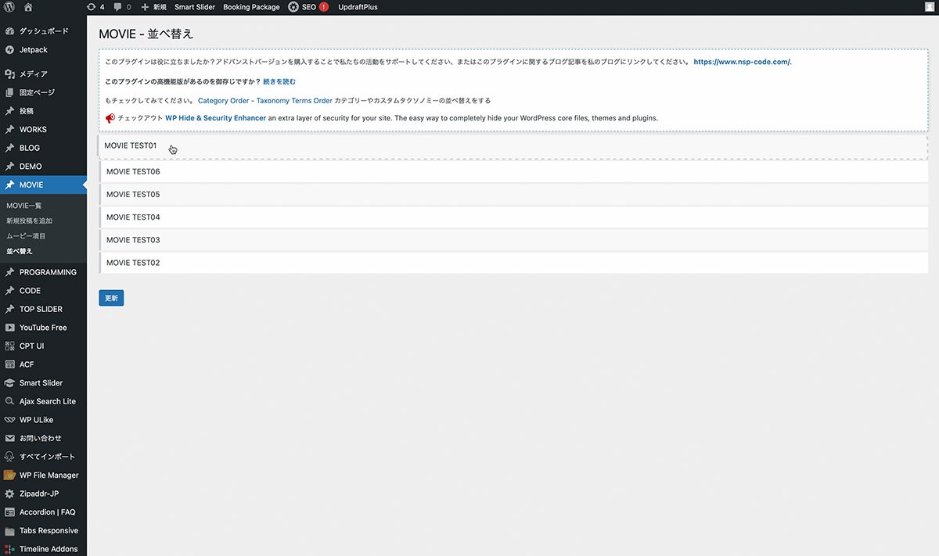This screenshot has height=556, width=939.
Task: Open the 新規 toolbar dropdown
Action: [154, 7]
